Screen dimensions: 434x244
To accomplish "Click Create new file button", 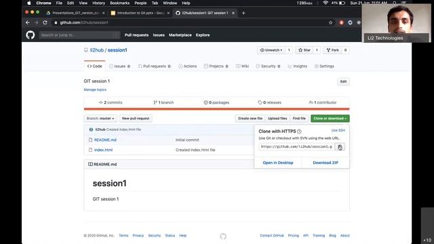I will pos(250,119).
